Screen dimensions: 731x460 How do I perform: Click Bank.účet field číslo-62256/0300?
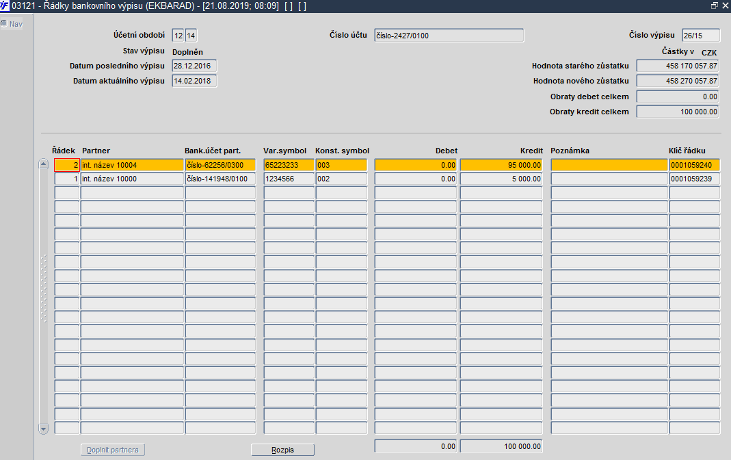(220, 165)
